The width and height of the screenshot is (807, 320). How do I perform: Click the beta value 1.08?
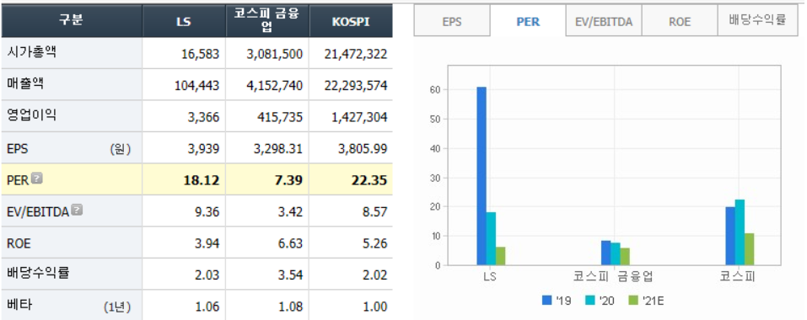coord(291,307)
